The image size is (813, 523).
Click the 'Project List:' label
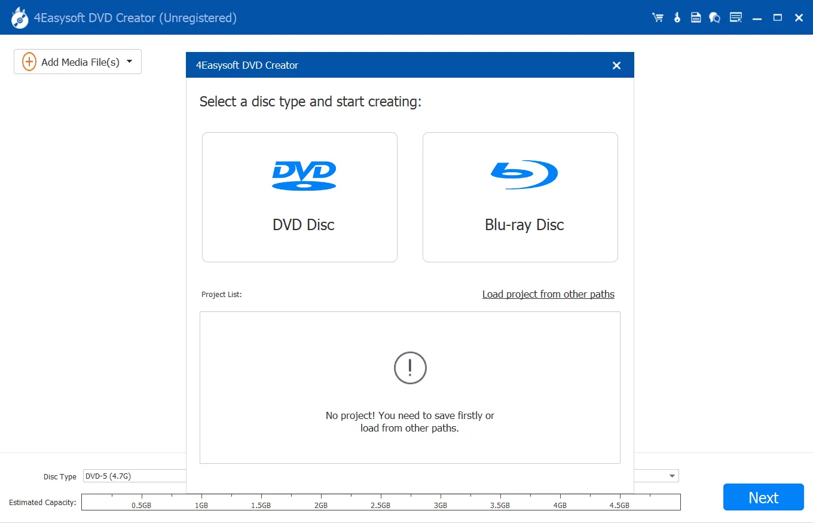pyautogui.click(x=222, y=295)
